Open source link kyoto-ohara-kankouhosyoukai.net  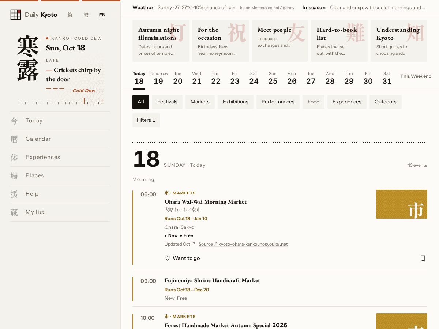pos(243,244)
